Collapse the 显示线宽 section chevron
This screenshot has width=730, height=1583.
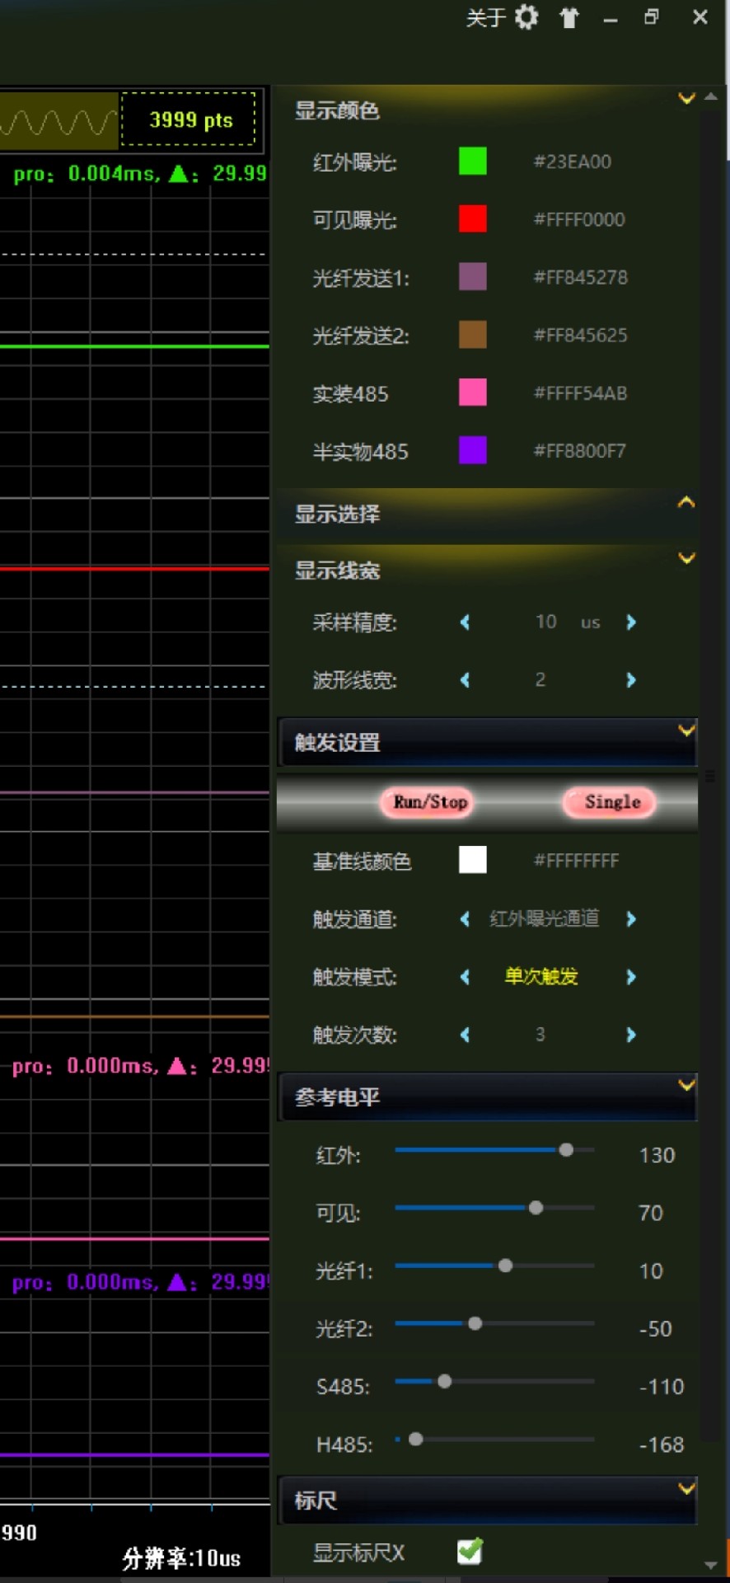(x=686, y=558)
